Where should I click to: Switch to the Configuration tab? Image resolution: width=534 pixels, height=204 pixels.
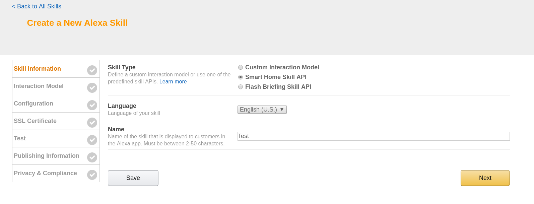[34, 104]
